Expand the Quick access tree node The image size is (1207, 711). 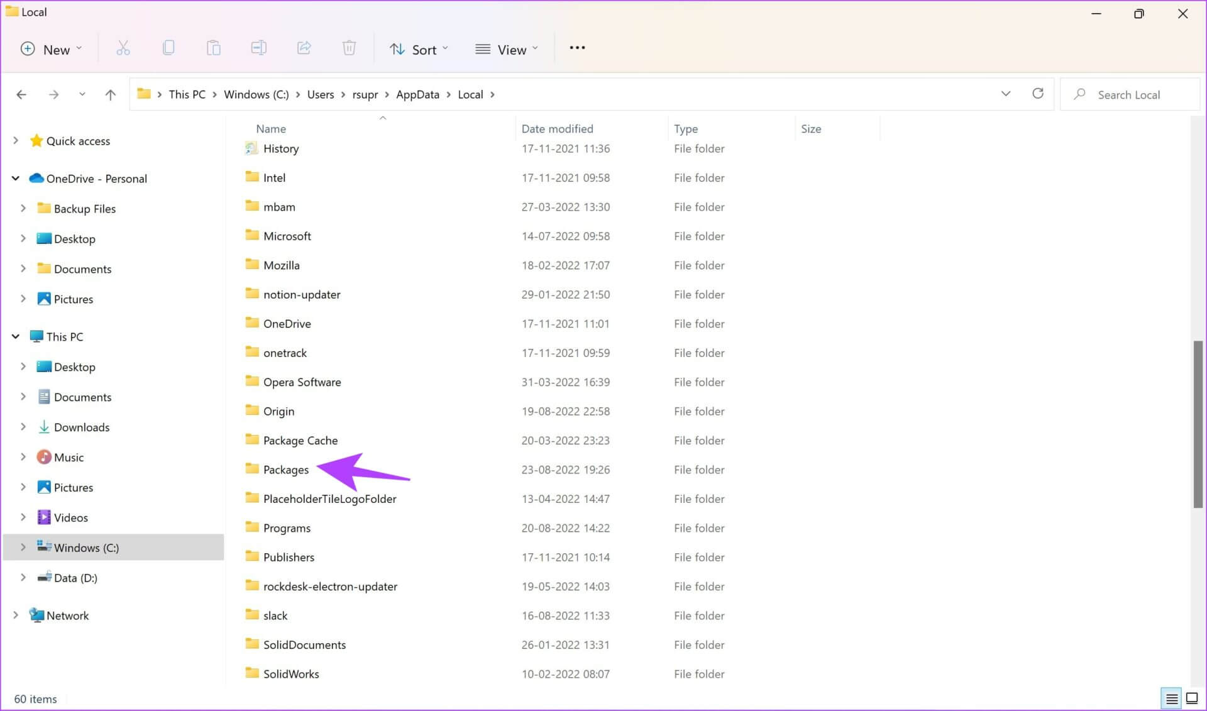coord(16,140)
